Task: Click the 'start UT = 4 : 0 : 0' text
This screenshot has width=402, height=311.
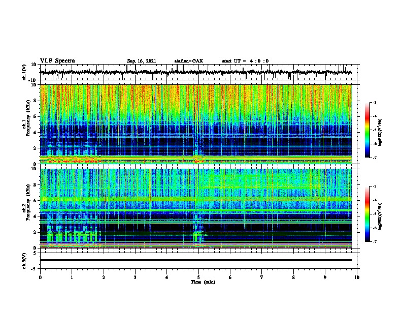Action: coord(245,61)
